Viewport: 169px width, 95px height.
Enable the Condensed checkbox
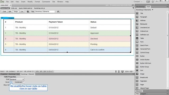tap(24, 82)
